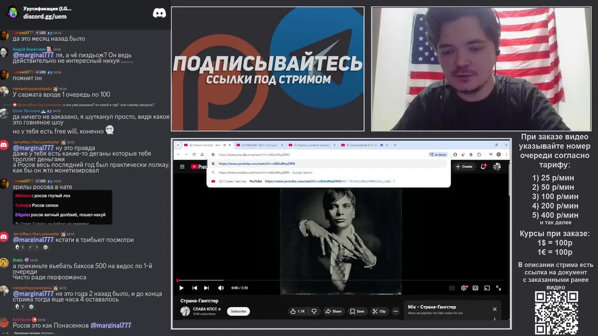Toggle theater mode in player
Screen dimensions: 598x336
476,288
